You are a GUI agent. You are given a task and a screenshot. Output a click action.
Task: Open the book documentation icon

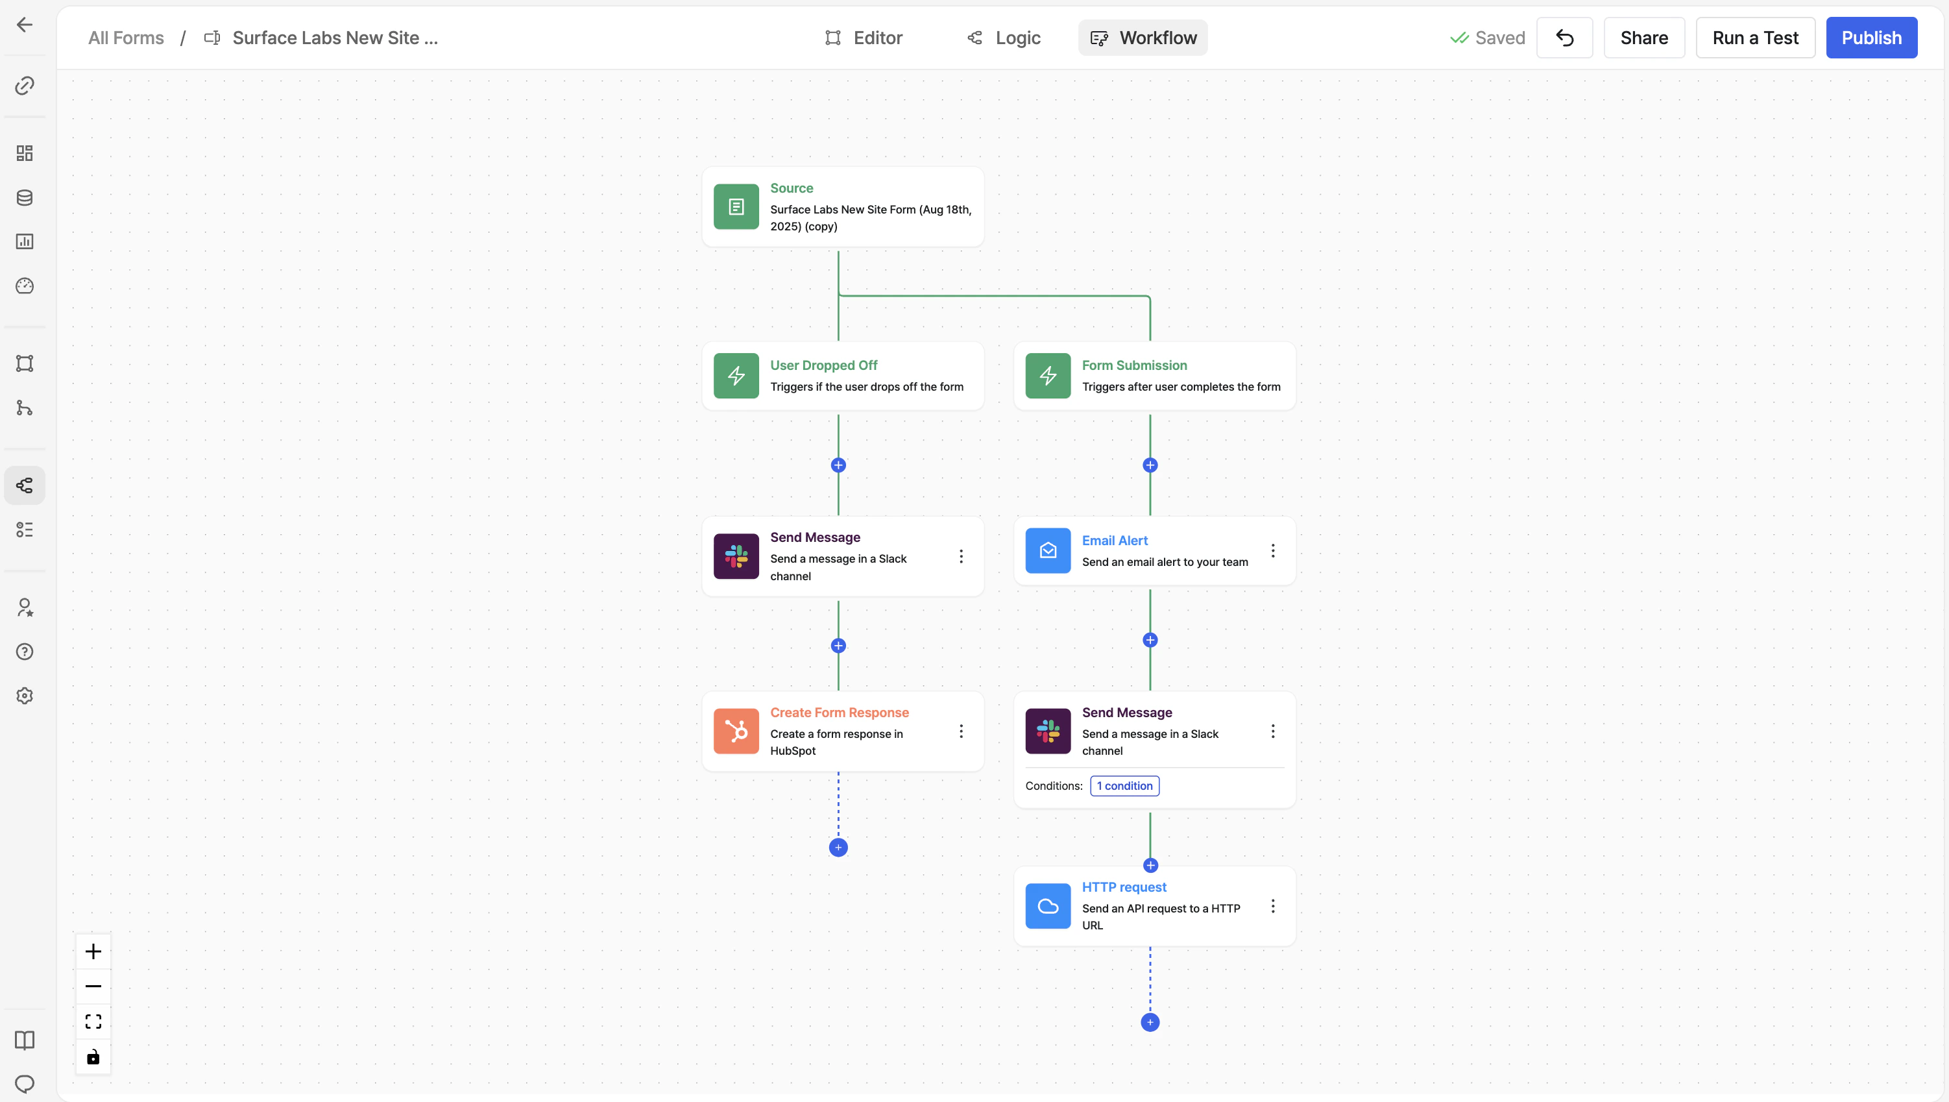coord(25,1040)
